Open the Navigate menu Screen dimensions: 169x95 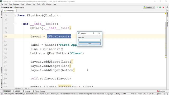(16, 4)
